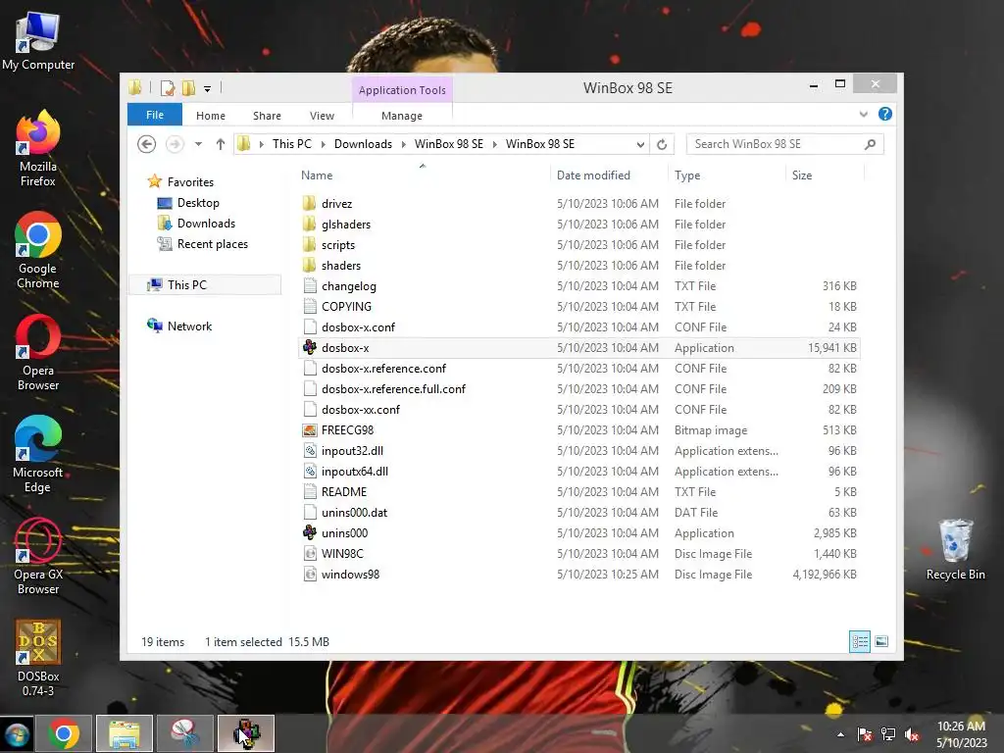Open the recent locations dropdown arrow

coord(198,144)
